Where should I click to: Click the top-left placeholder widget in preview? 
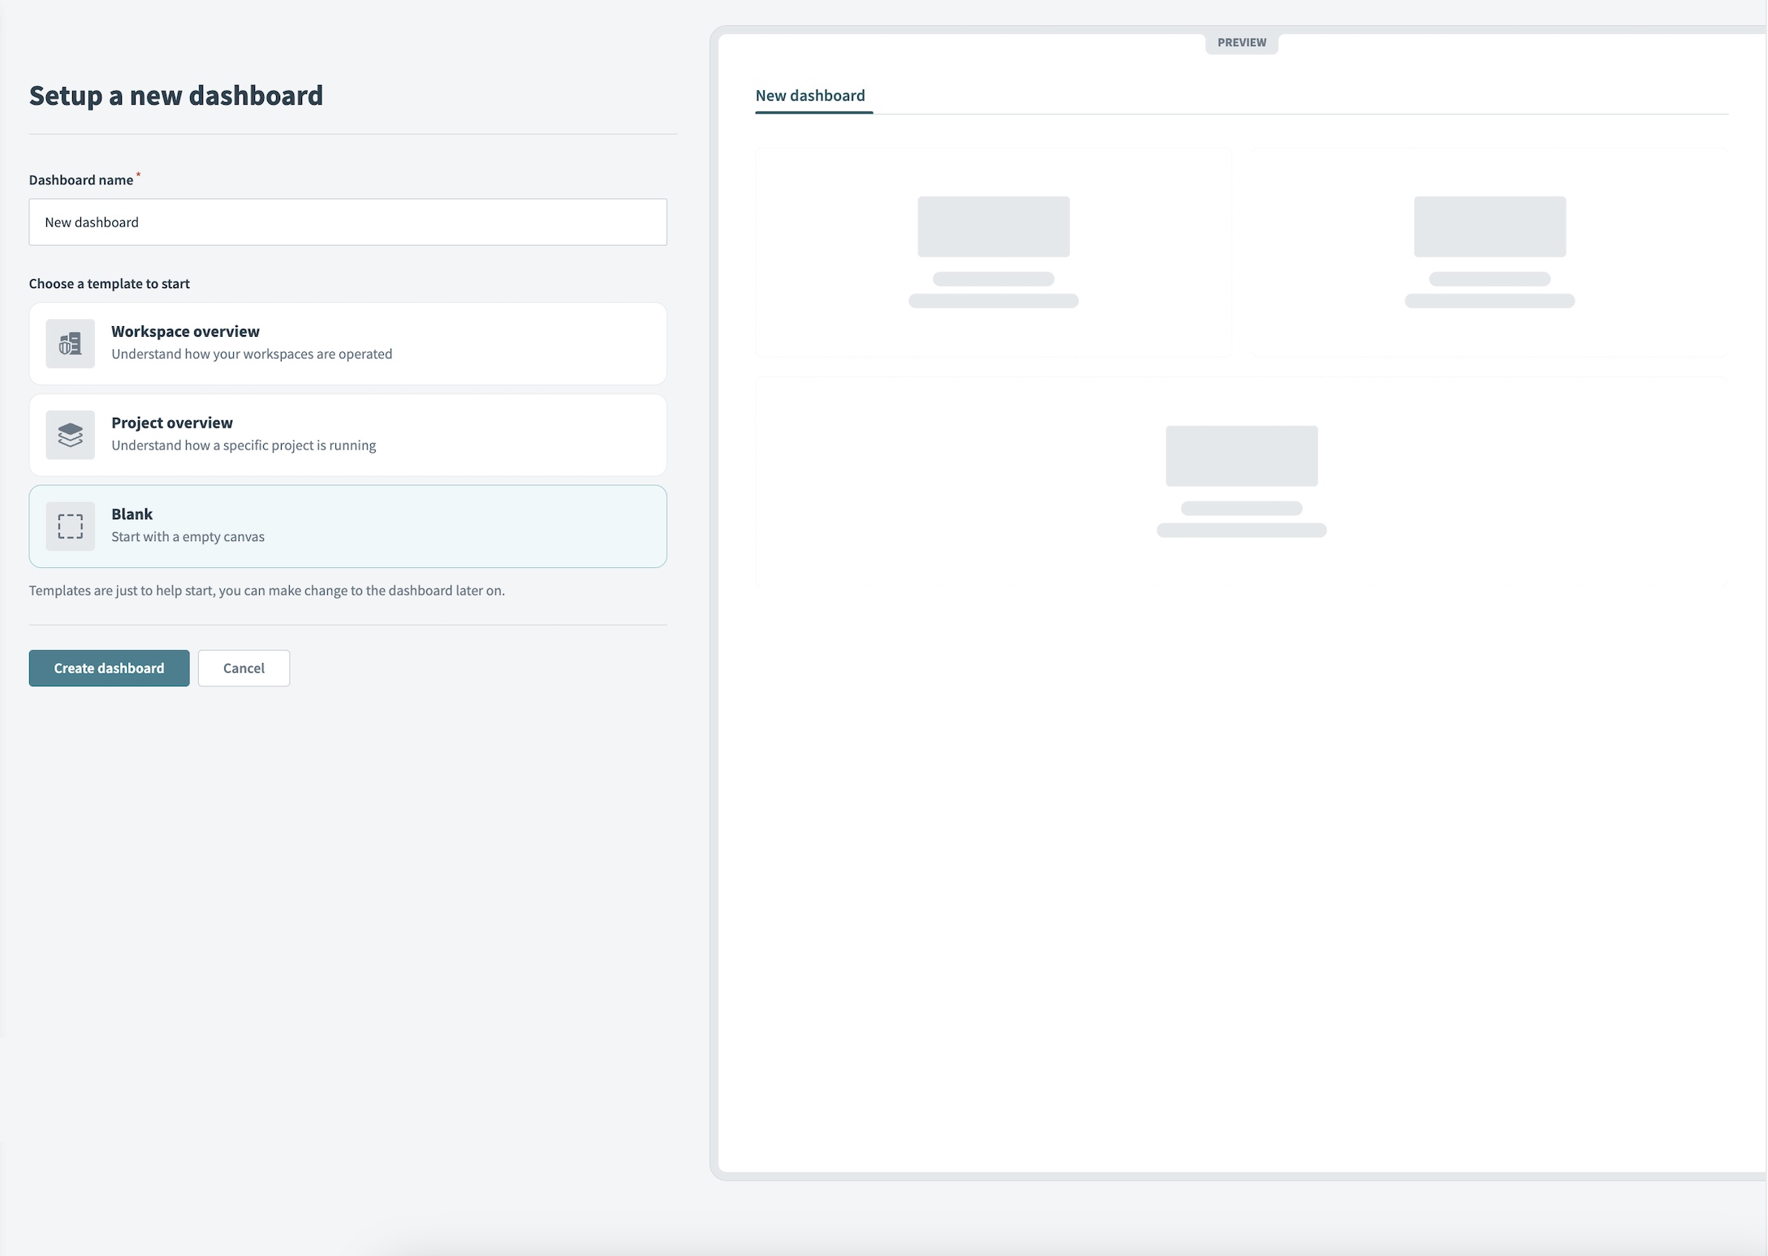(x=993, y=252)
